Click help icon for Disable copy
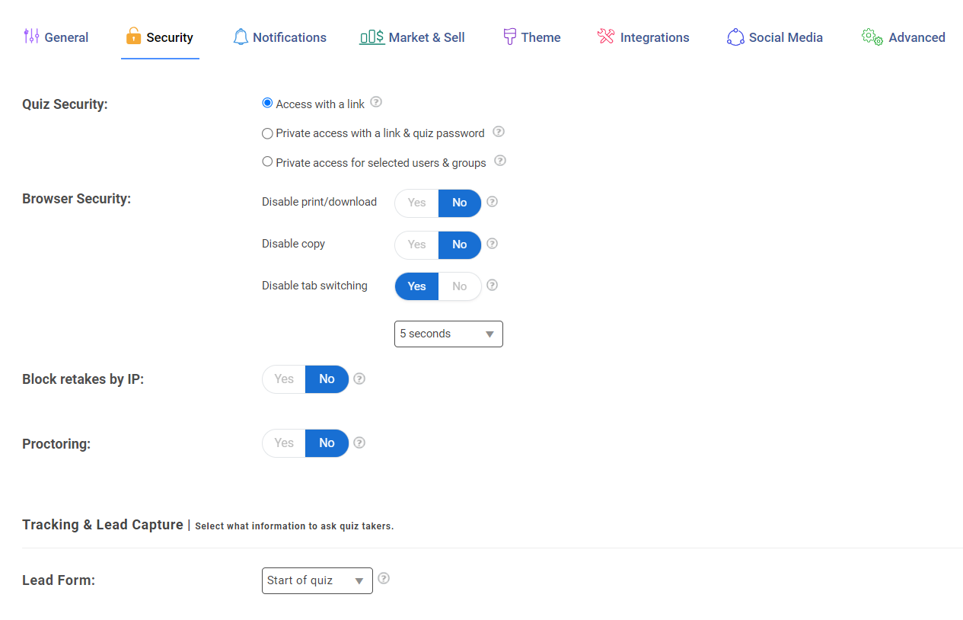The height and width of the screenshot is (620, 963). tap(492, 244)
